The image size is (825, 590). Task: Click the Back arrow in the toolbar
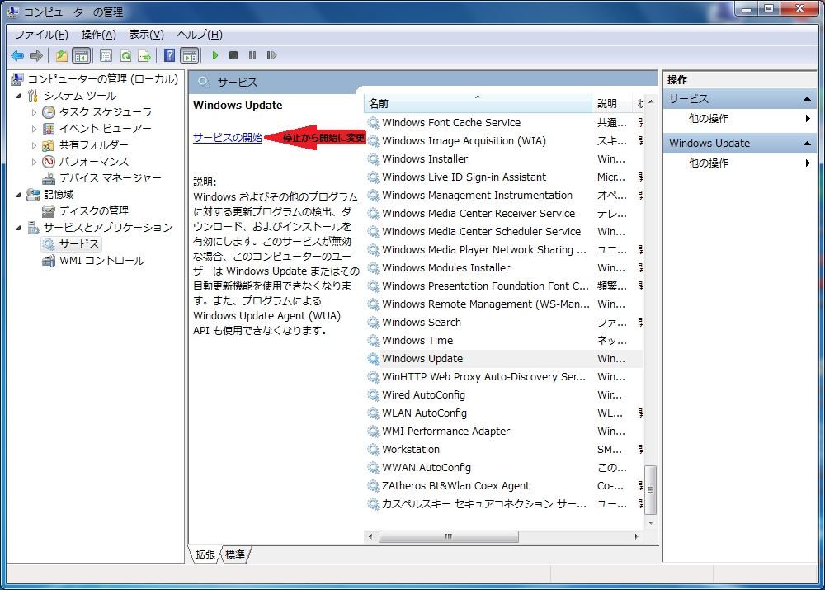click(17, 55)
